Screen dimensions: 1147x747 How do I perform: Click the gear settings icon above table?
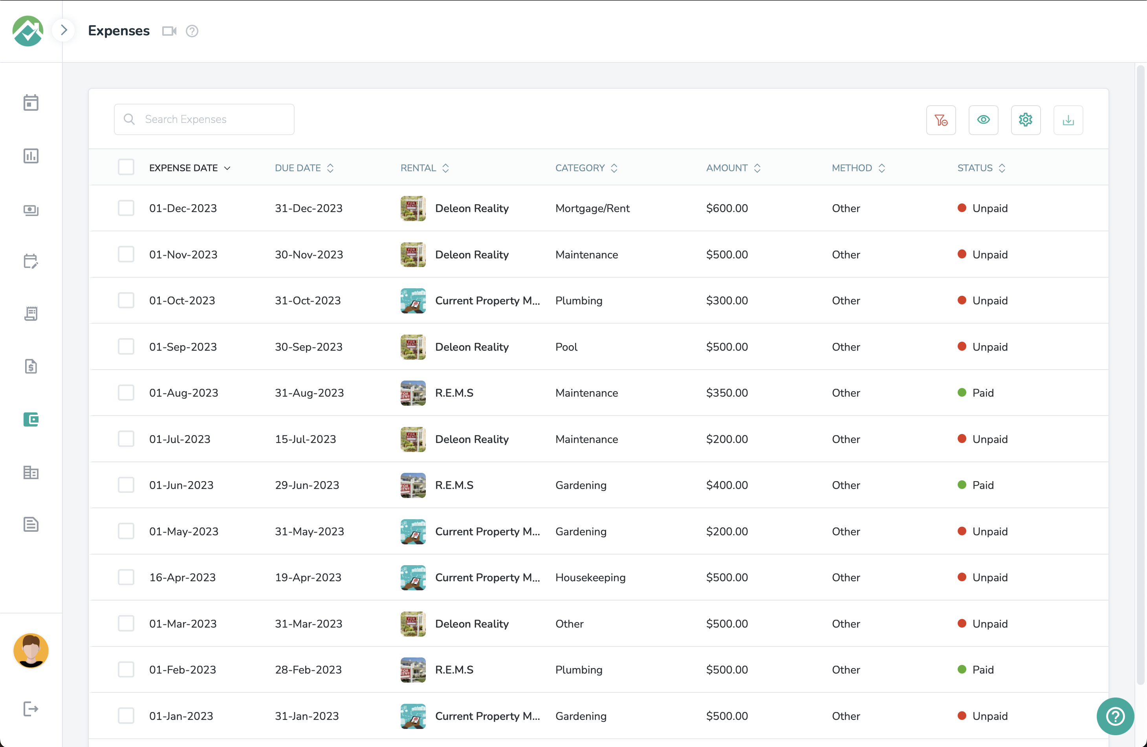(x=1026, y=120)
